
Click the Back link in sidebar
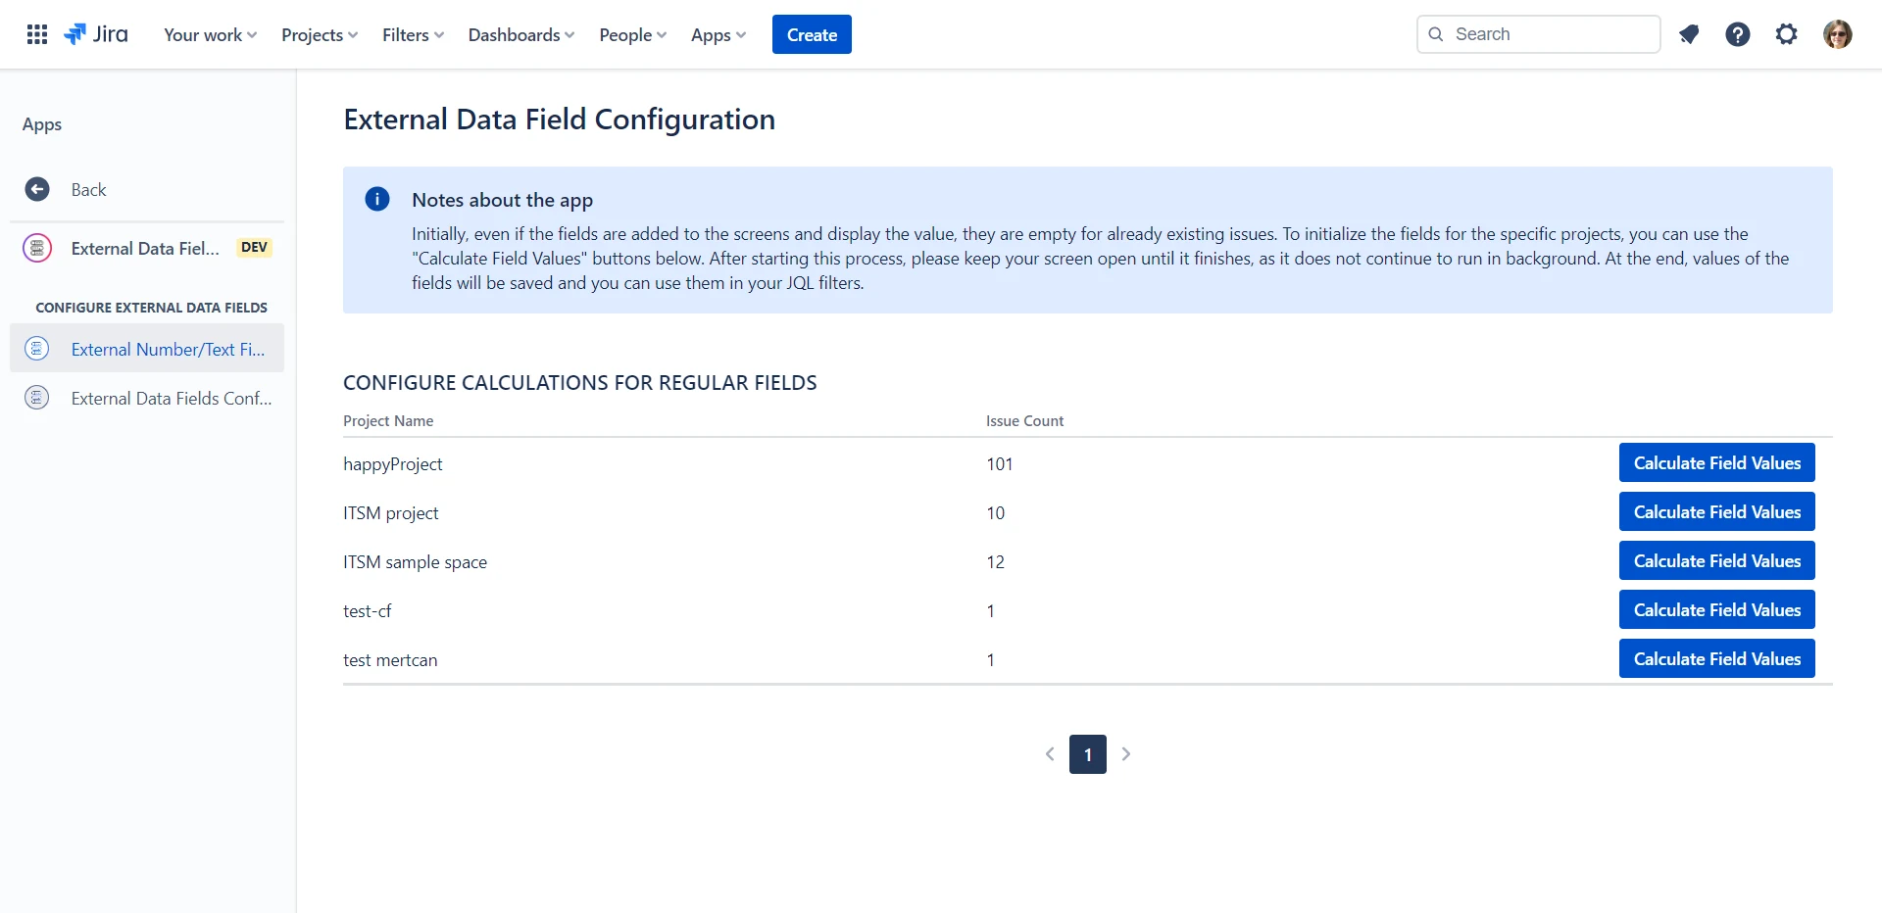tap(88, 189)
